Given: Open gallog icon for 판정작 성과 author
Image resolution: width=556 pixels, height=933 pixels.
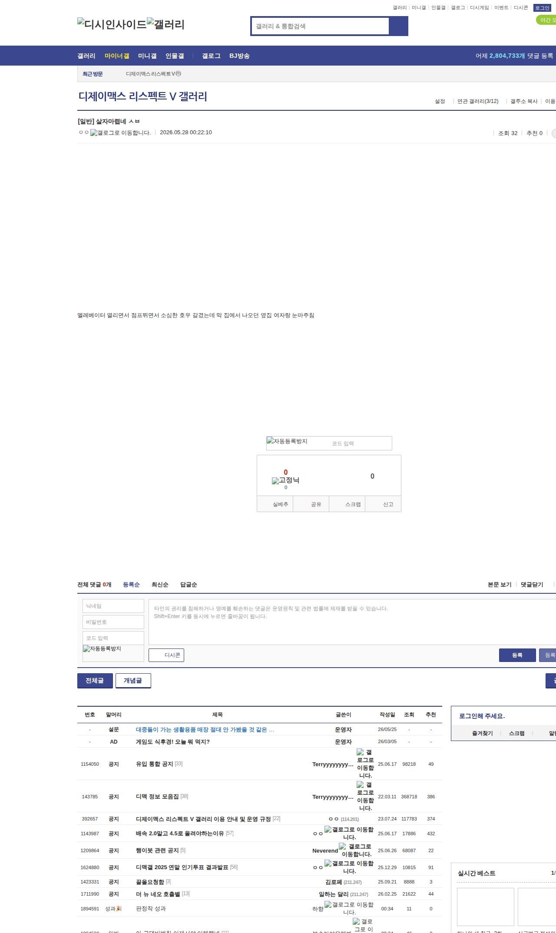Looking at the screenshot, I should pyautogui.click(x=349, y=908).
